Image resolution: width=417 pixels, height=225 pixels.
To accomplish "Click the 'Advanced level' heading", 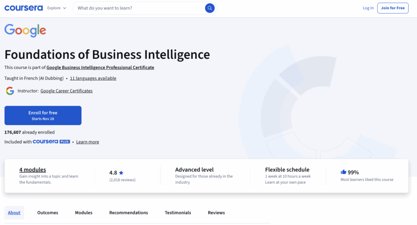I will (x=194, y=169).
